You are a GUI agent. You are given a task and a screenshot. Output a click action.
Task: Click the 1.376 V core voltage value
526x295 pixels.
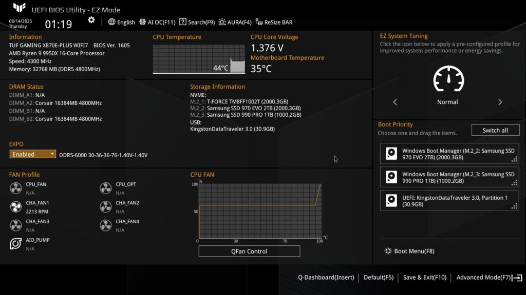tap(267, 48)
